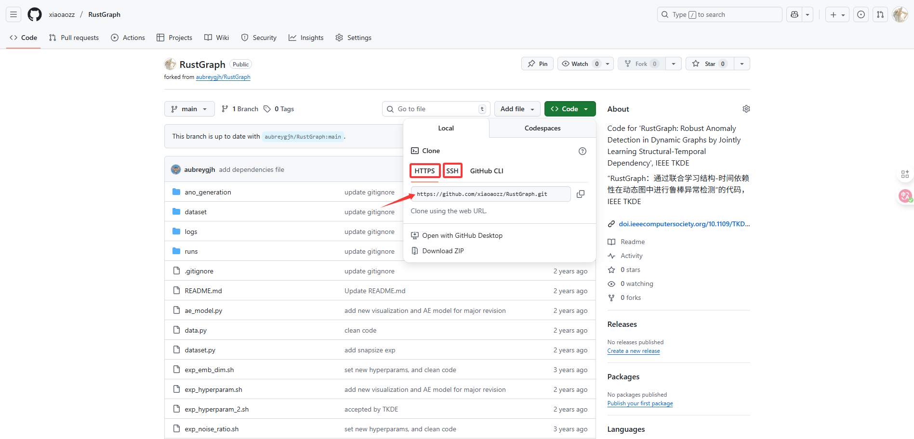Screen dimensions: 914x439
Task: Open with GitHub Desktop
Action: tap(457, 235)
